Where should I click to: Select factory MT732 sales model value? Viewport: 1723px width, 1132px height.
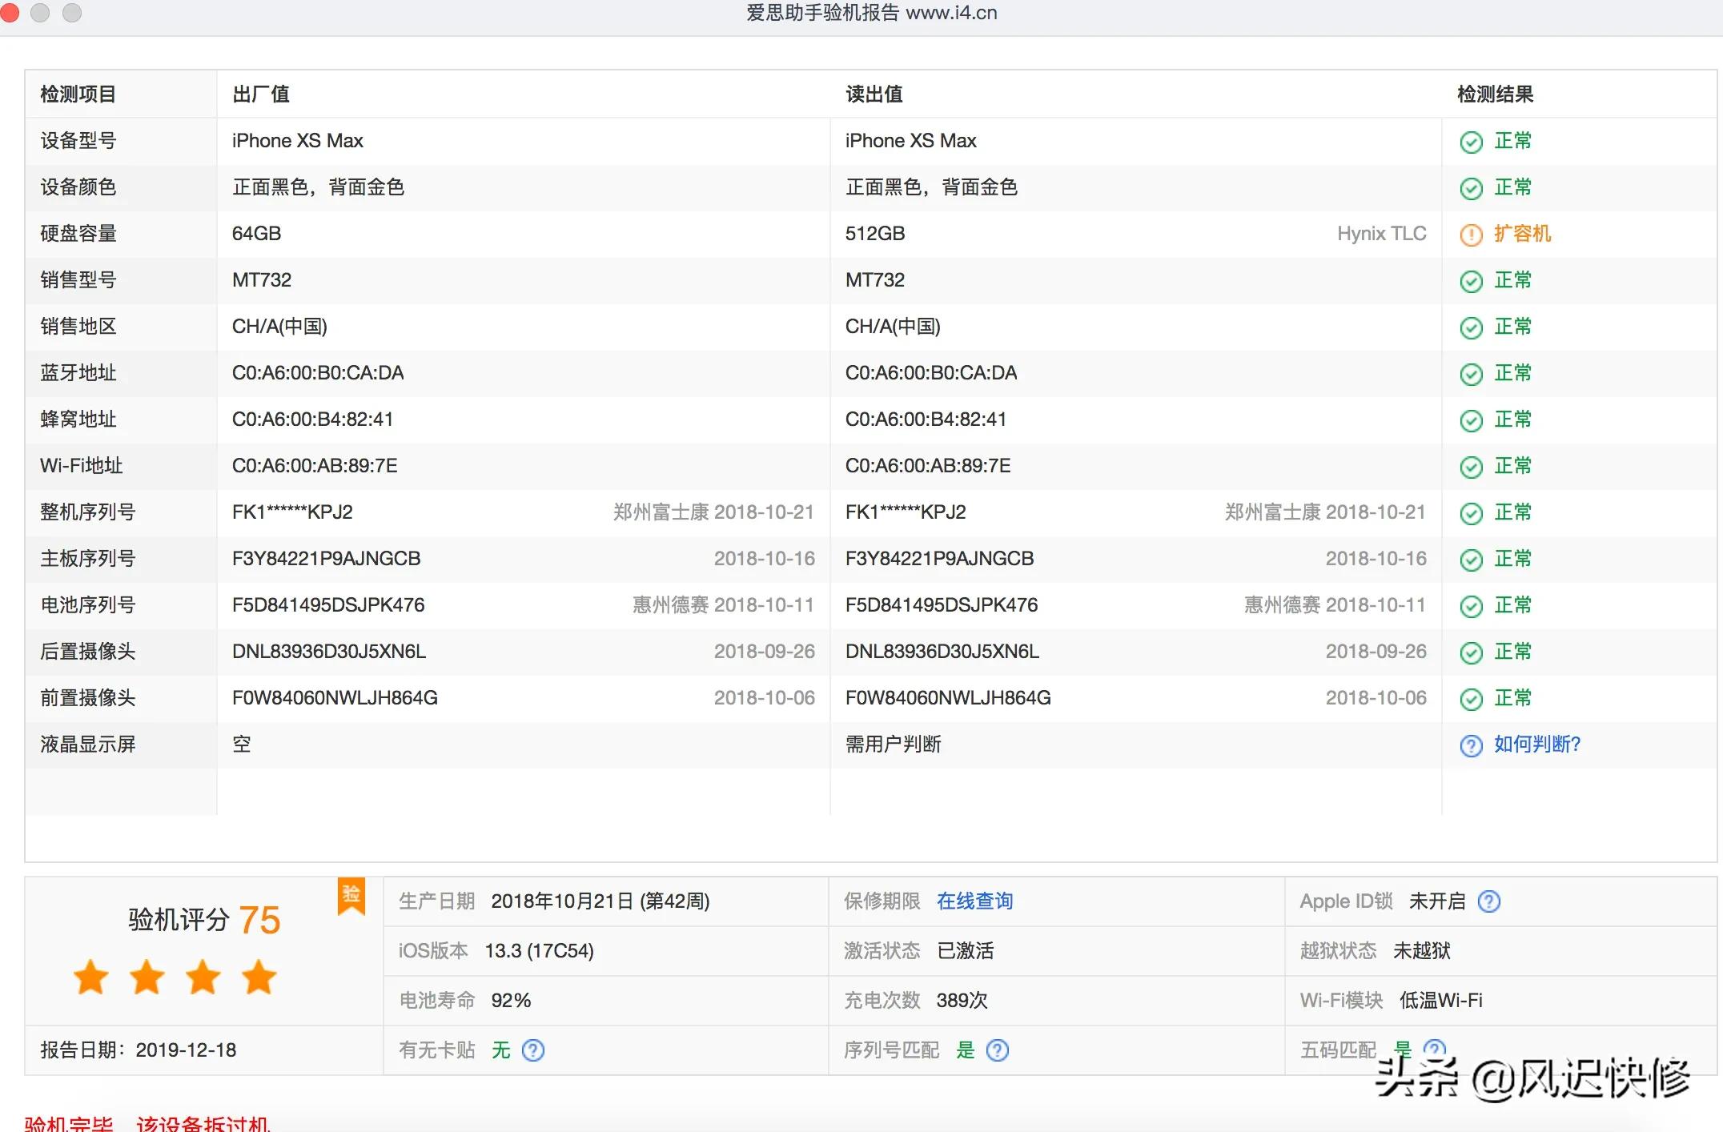[262, 280]
